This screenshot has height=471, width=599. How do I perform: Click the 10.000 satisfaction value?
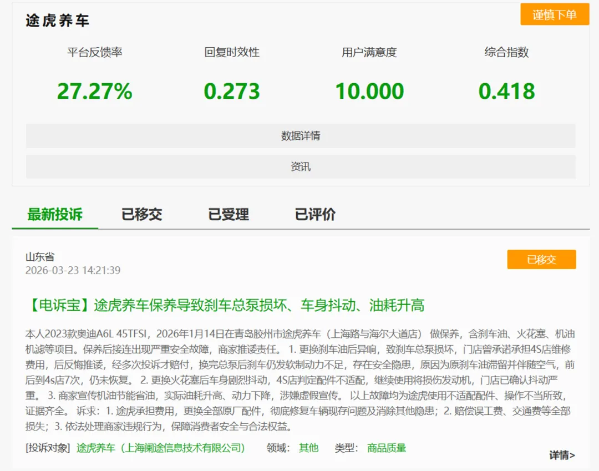pos(369,92)
